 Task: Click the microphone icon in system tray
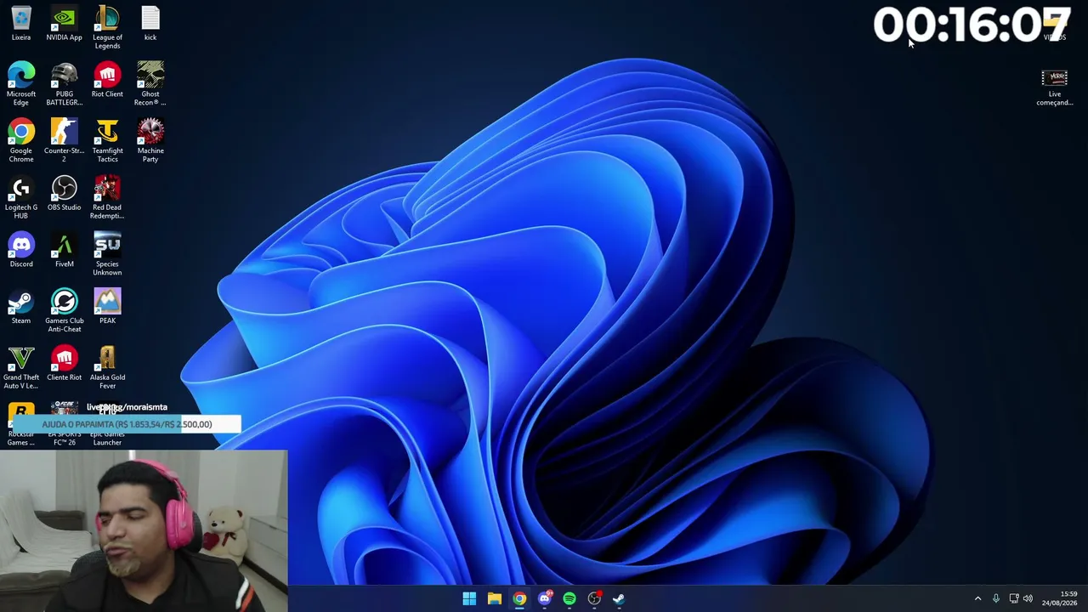coord(996,598)
